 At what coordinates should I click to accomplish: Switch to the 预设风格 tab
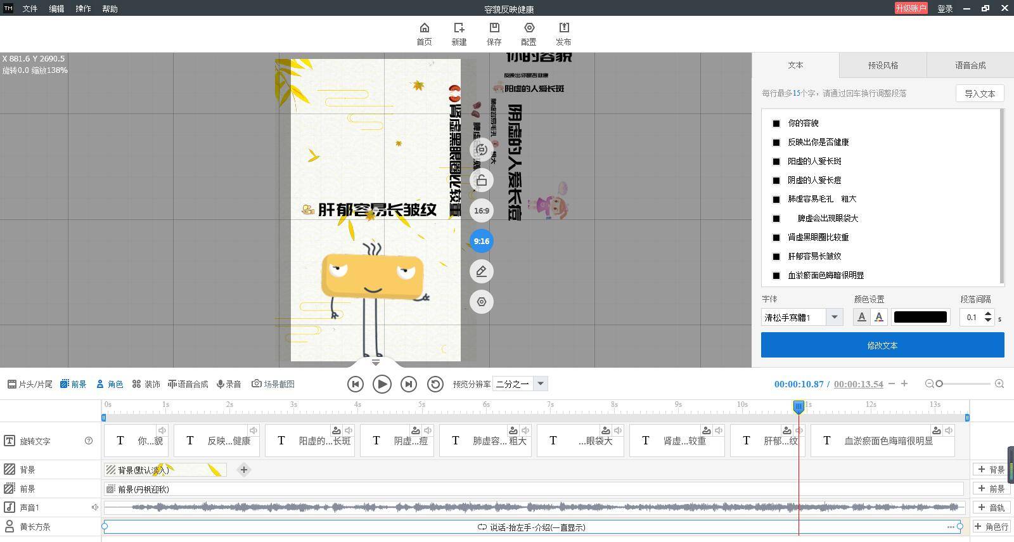point(883,65)
